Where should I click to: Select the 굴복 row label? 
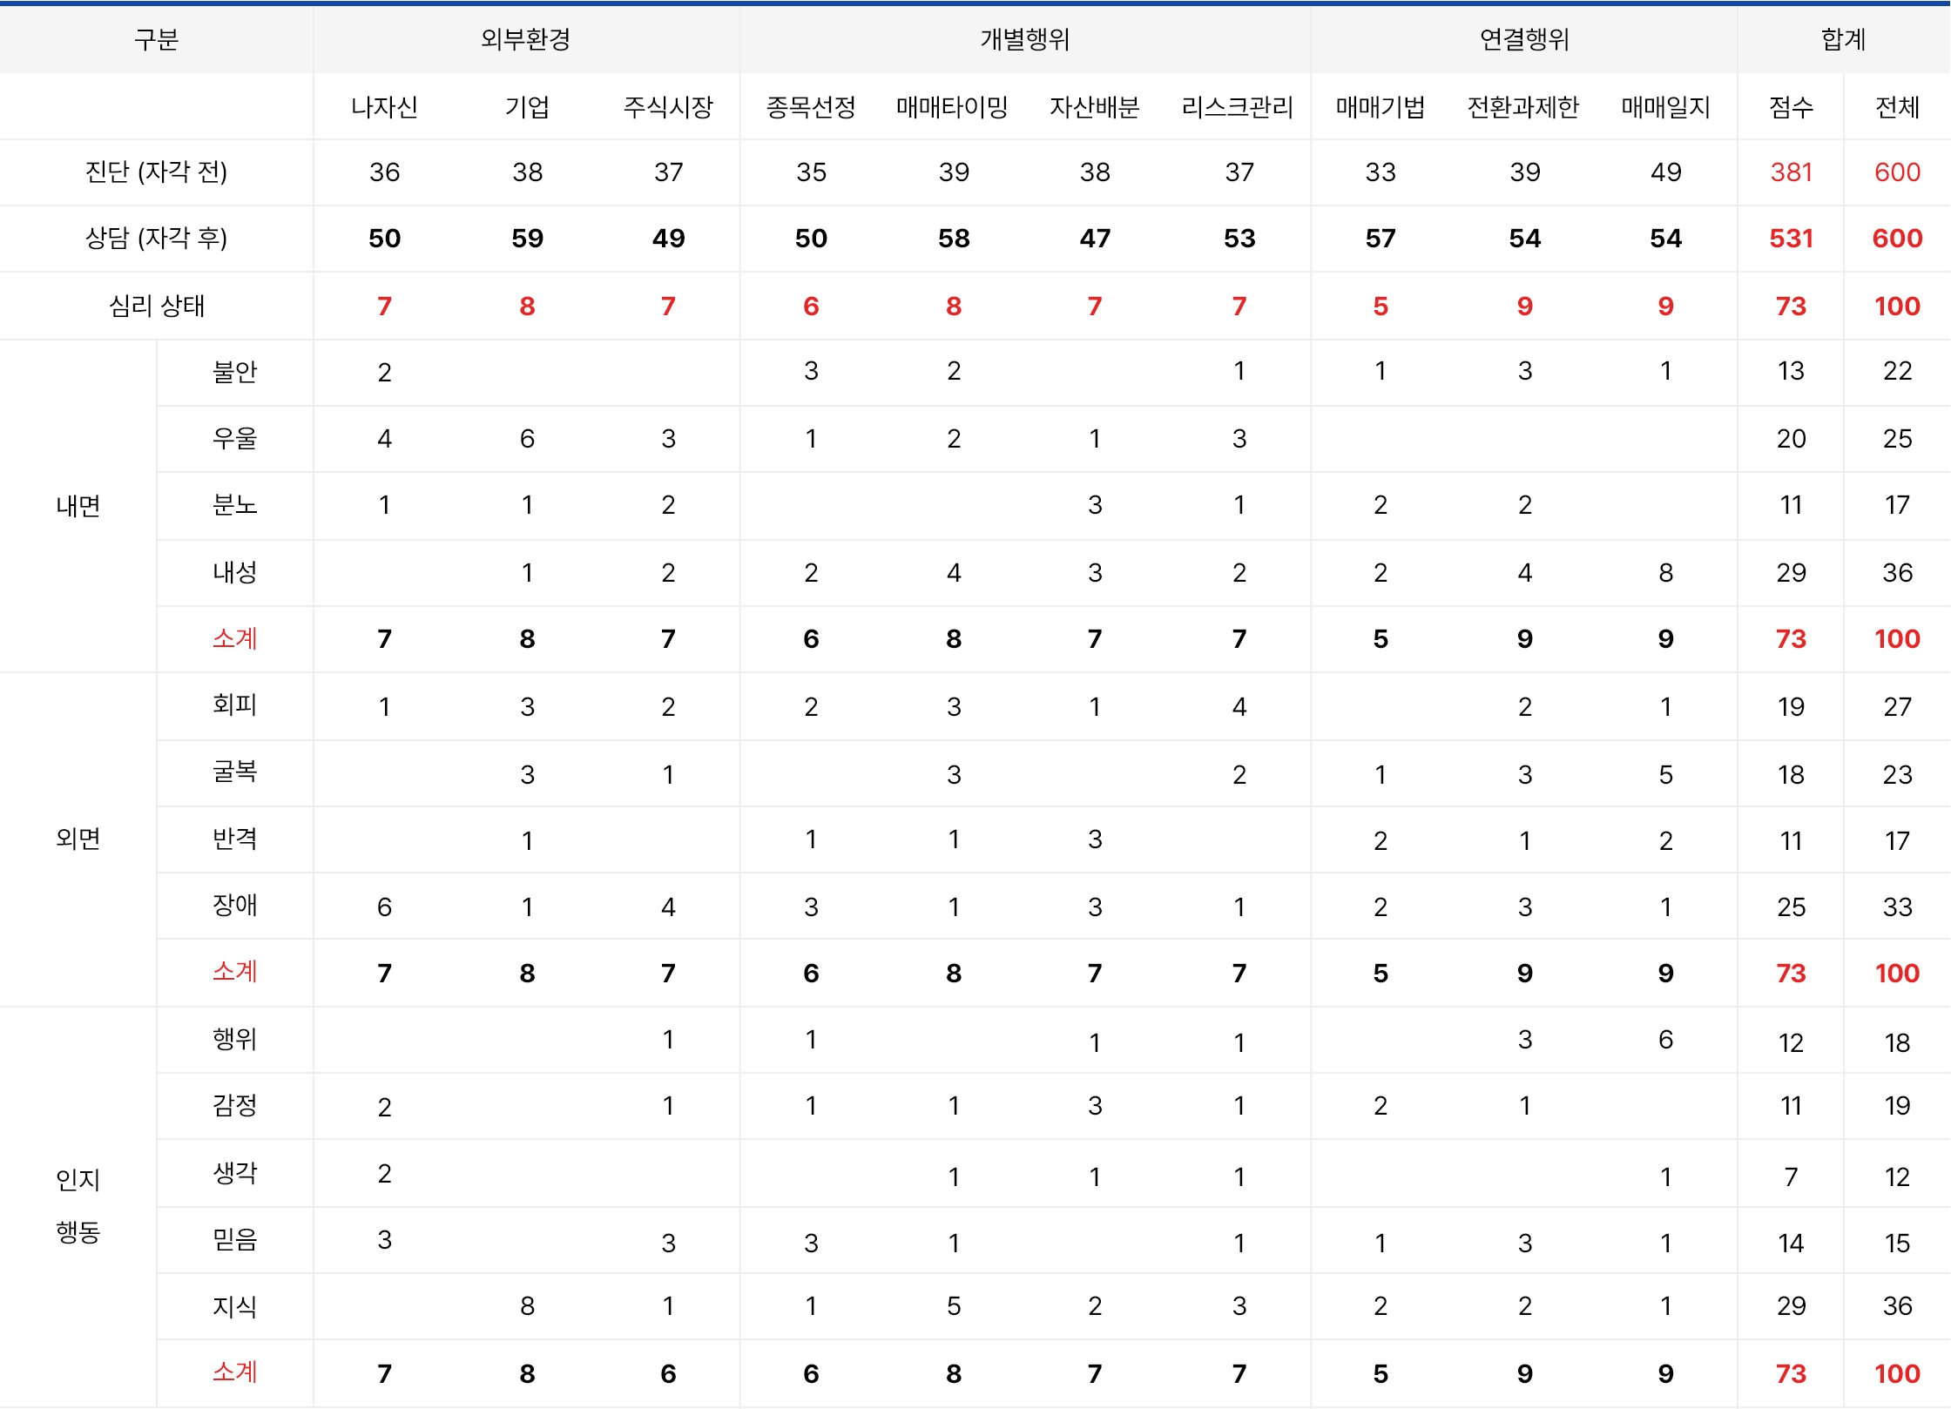(234, 772)
